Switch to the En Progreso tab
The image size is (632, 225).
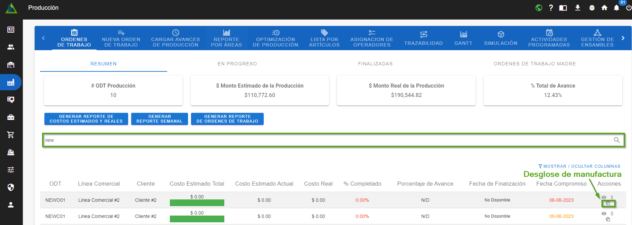(x=237, y=64)
